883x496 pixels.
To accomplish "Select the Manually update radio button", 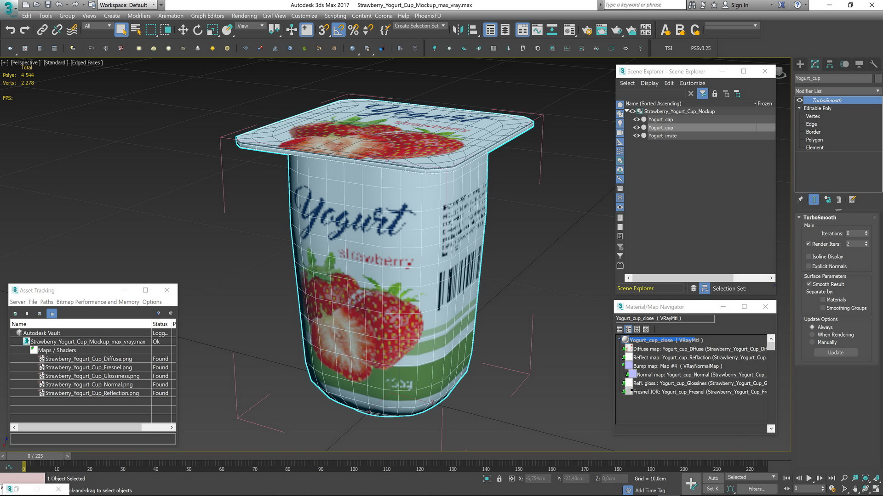I will [812, 342].
